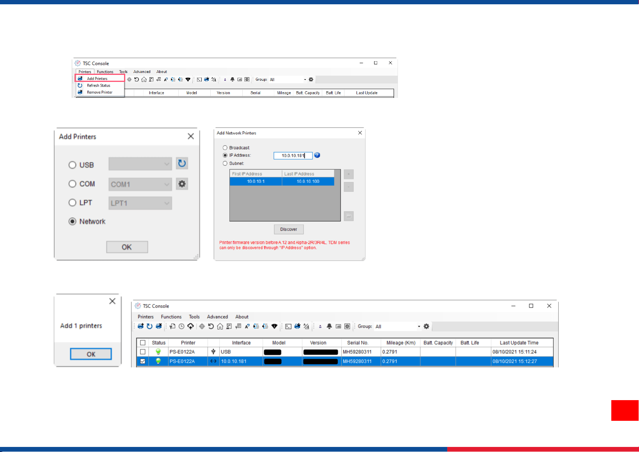639x452 pixels.
Task: Click the crosshair calibrate icon in the printer-list TSC Console toolbar
Action: [202, 326]
